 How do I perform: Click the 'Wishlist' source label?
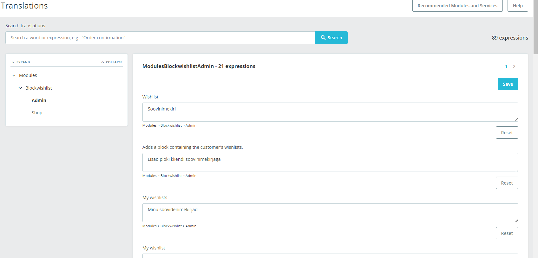point(150,97)
